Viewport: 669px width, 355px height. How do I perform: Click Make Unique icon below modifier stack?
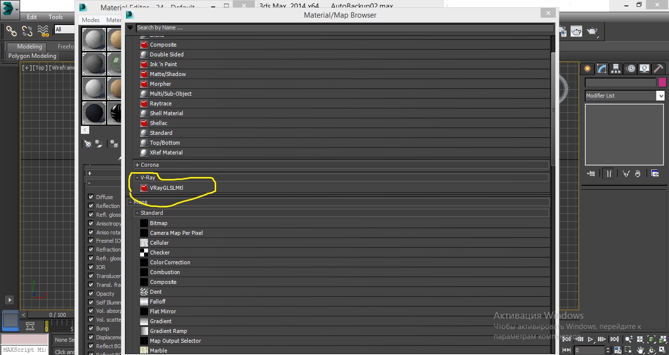tap(626, 174)
